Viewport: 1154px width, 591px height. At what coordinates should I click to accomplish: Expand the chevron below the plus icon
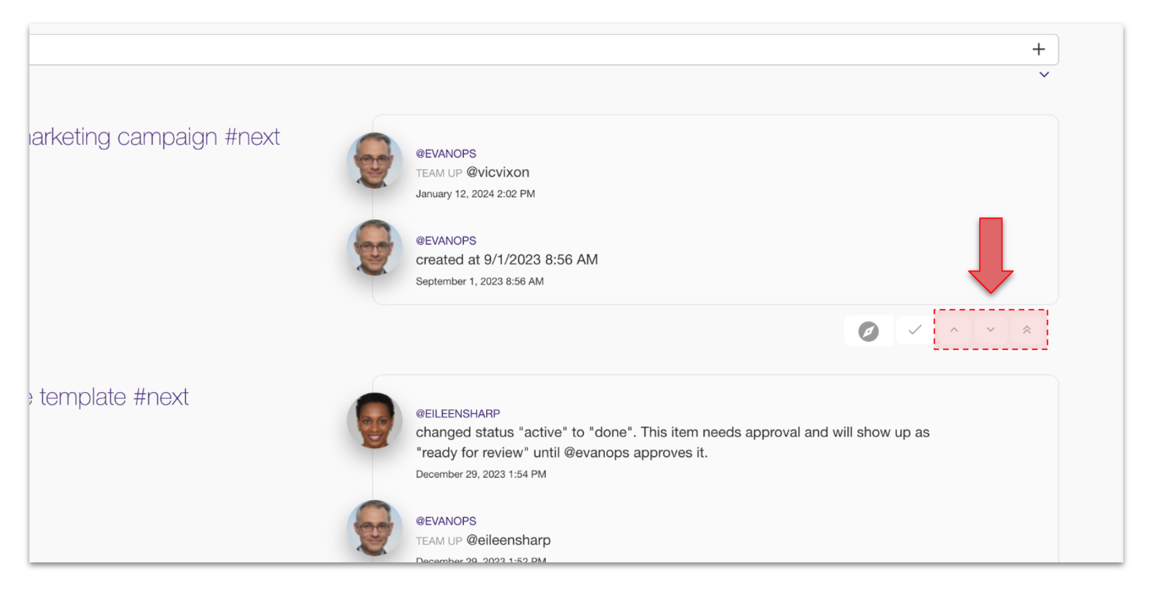[x=1043, y=75]
